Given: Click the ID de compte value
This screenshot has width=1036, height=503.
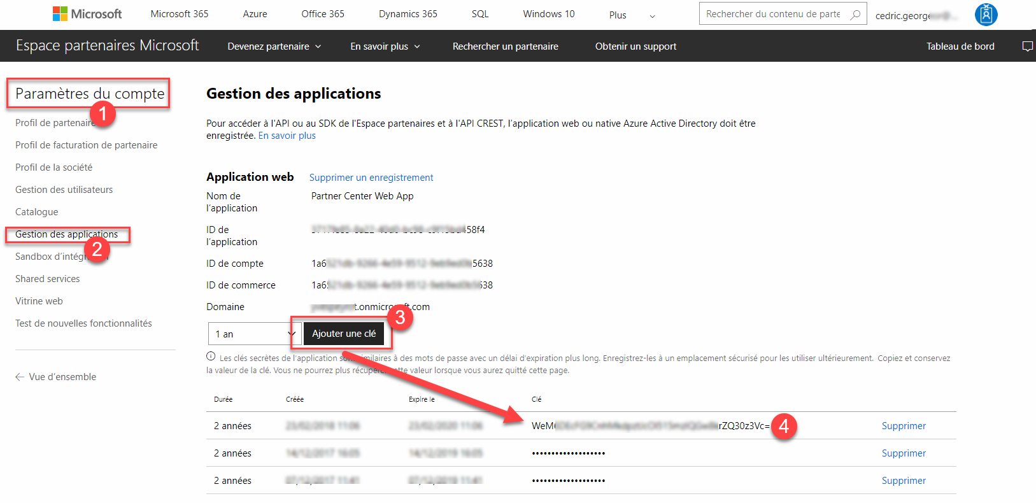Looking at the screenshot, I should point(402,264).
